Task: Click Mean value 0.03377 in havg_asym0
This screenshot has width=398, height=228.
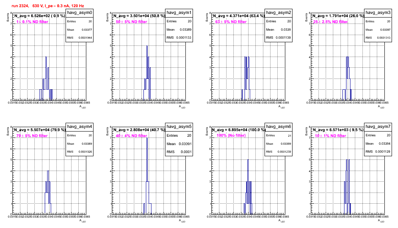Action: pyautogui.click(x=87, y=29)
